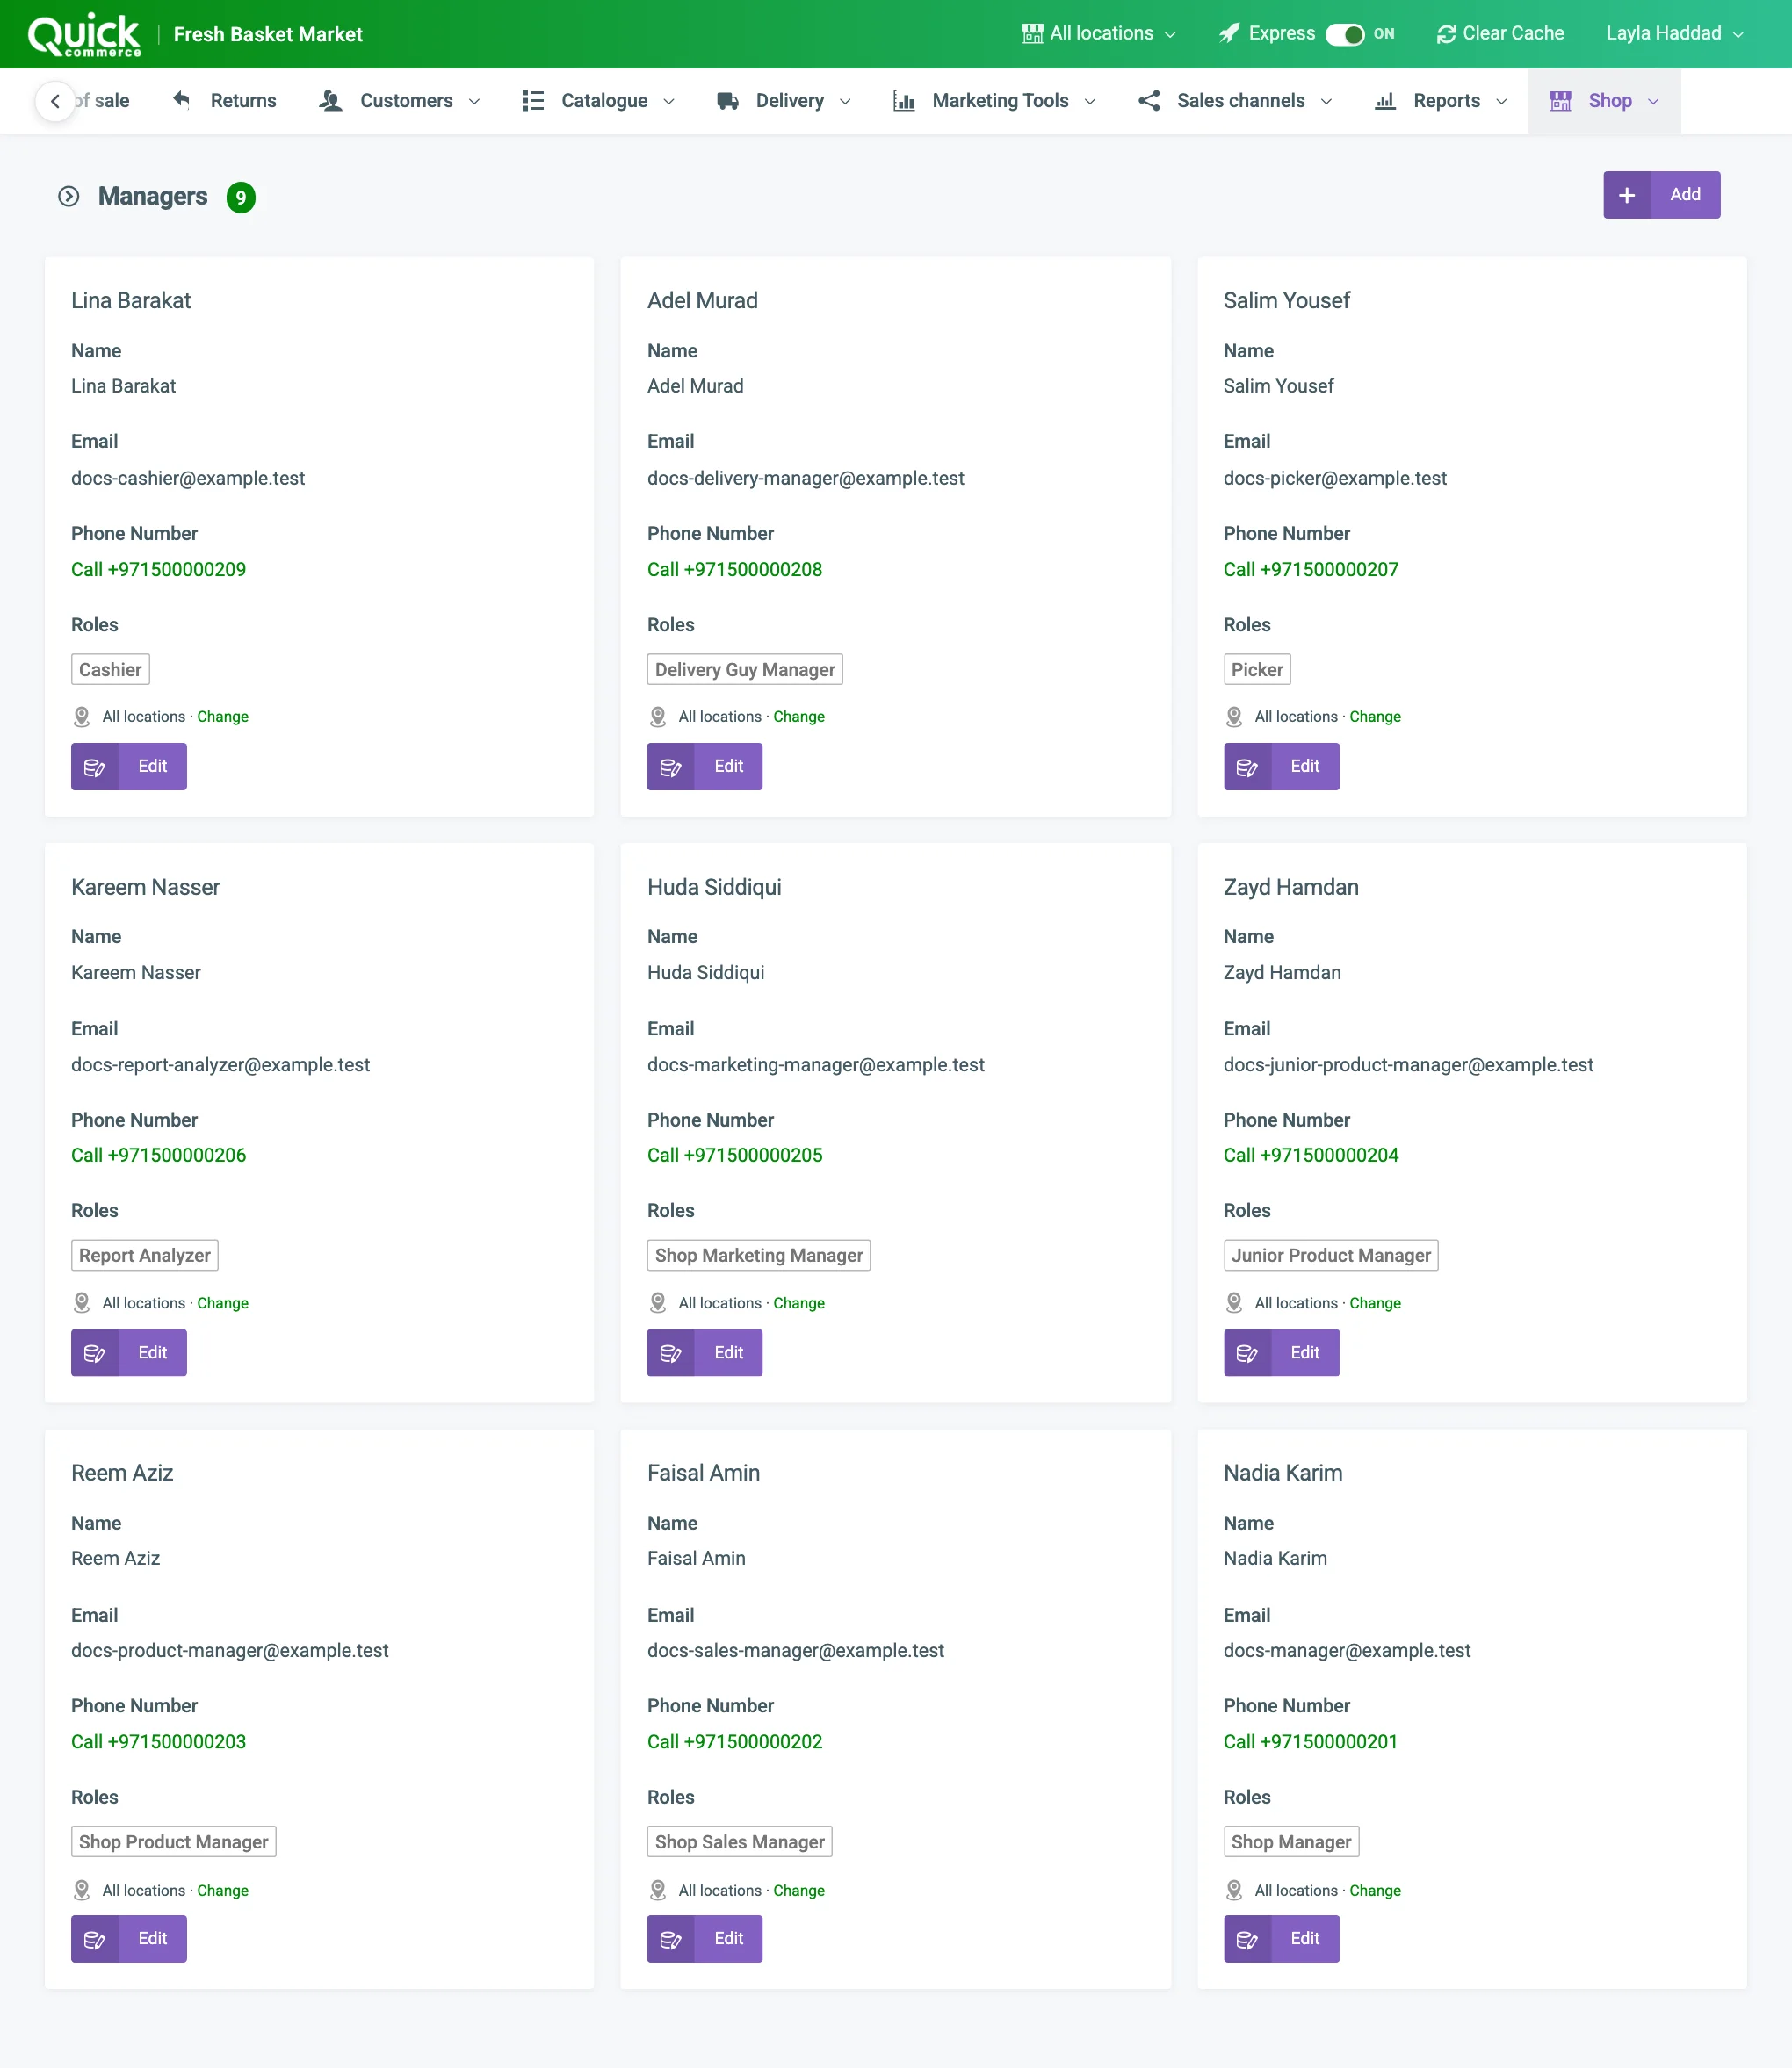This screenshot has width=1792, height=2068.
Task: Call Zayd Hamdan's phone number
Action: [x=1311, y=1156]
